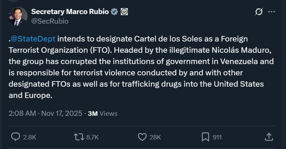Click the 28K likes count
286x149 pixels.
pos(155,137)
